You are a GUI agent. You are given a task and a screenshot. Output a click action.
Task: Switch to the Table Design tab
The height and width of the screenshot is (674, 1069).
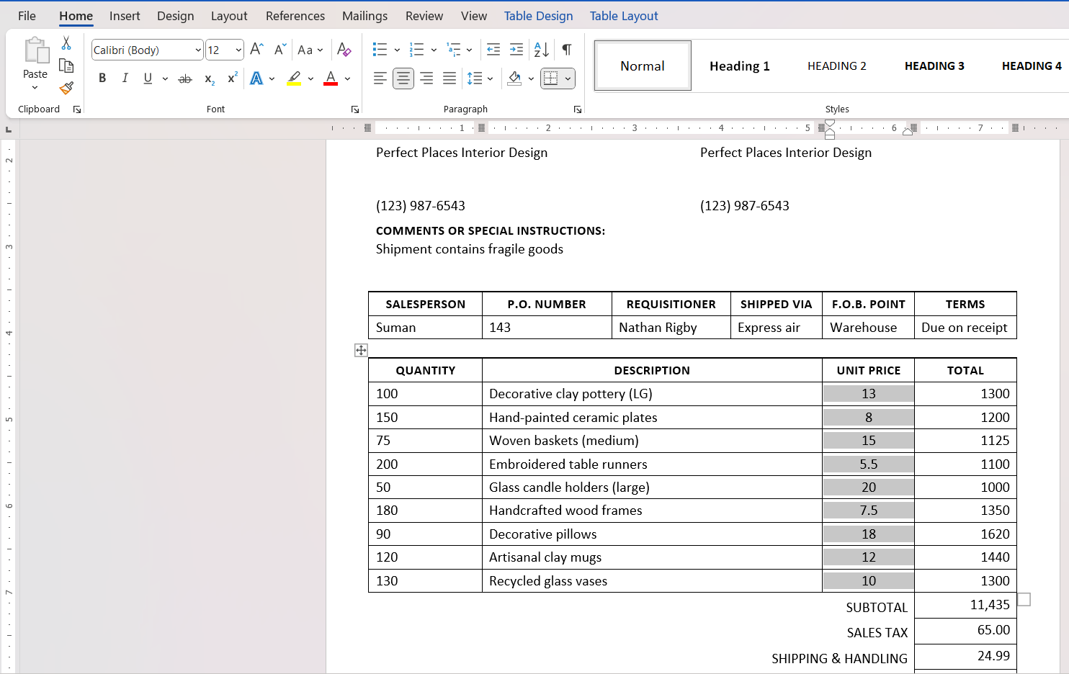(x=539, y=16)
